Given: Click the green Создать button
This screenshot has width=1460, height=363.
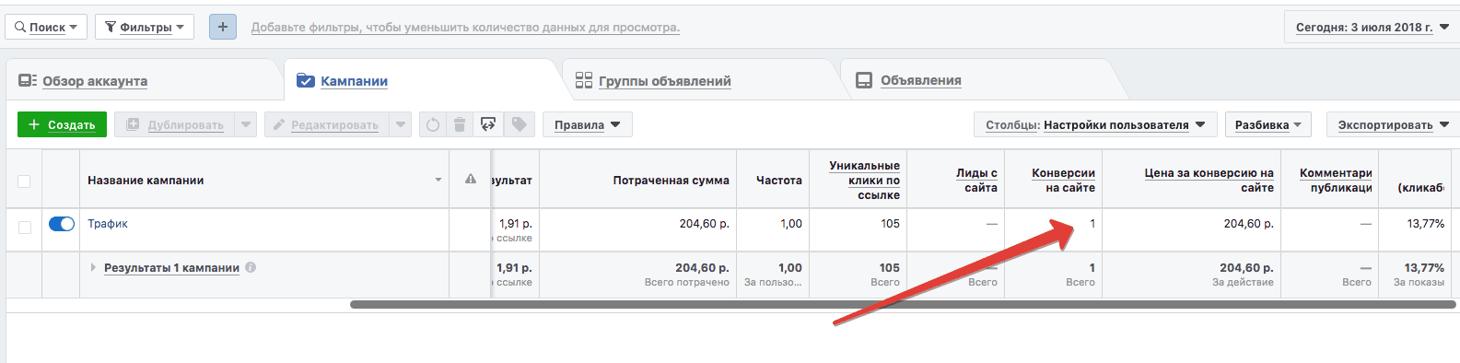Looking at the screenshot, I should tap(62, 124).
